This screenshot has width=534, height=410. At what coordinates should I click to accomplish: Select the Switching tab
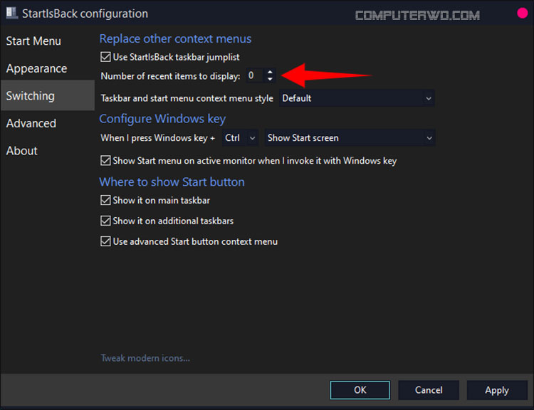[x=47, y=95]
